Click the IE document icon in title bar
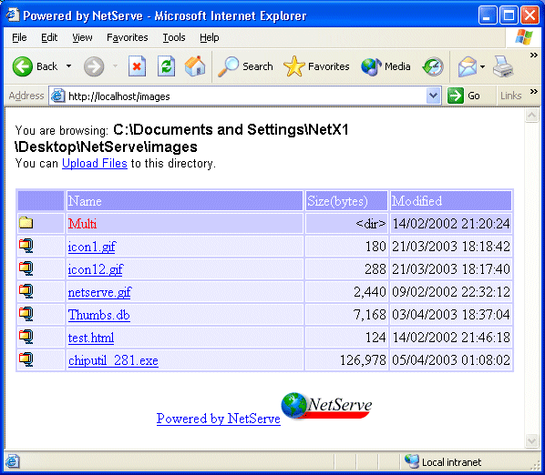 click(13, 15)
